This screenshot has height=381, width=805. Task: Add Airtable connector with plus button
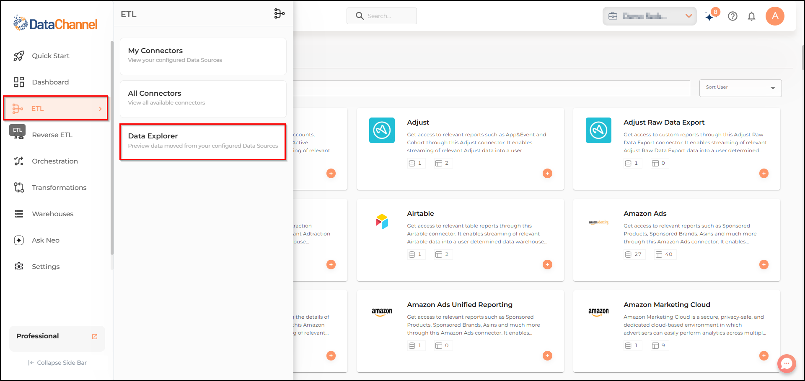point(547,264)
